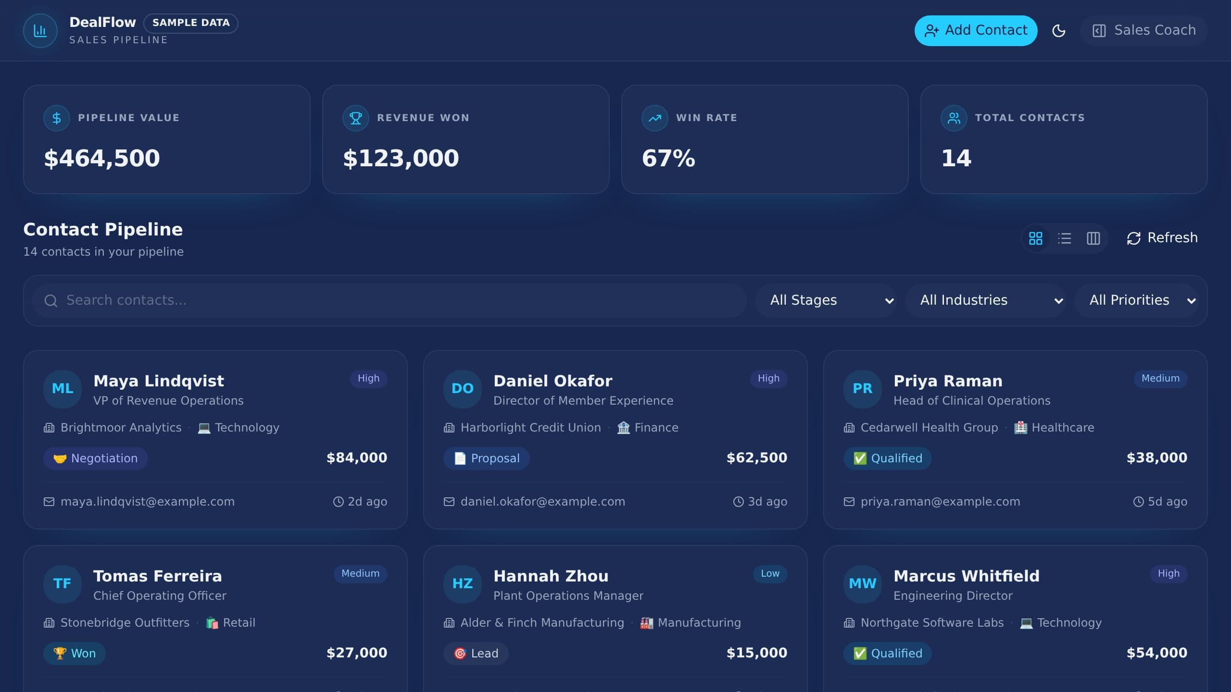1231x692 pixels.
Task: Click the MW avatar for Marcus Whitfield
Action: (x=863, y=584)
